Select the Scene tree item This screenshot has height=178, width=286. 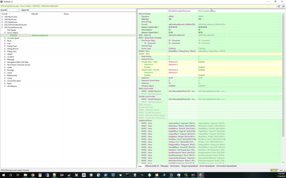10,78
